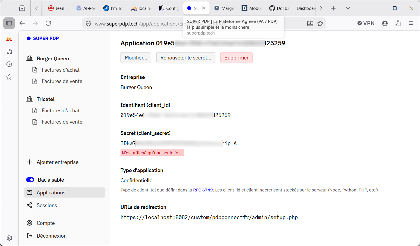Open the Applications menu item

(65, 193)
